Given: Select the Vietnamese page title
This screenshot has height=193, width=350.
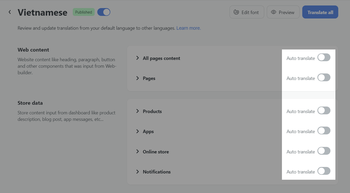Looking at the screenshot, I should [x=43, y=12].
